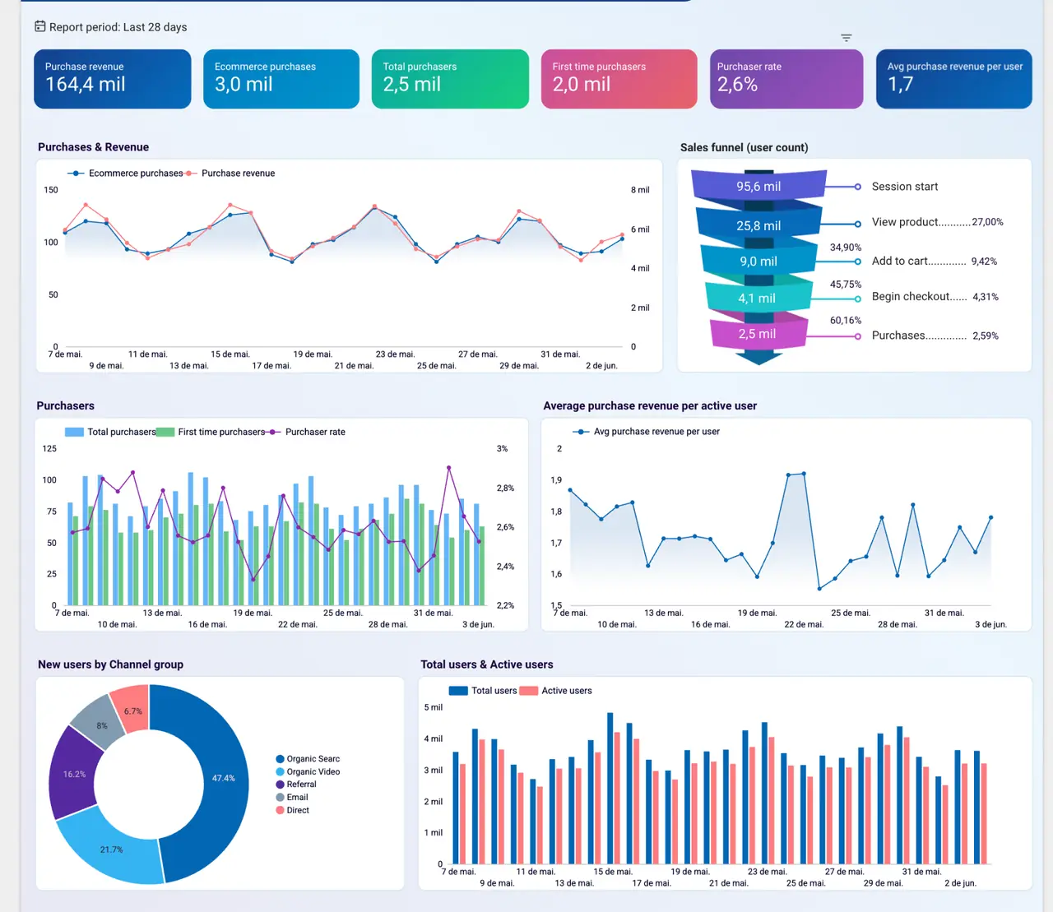The image size is (1053, 912).
Task: Click the 95,6 mil funnel stage
Action: pos(758,187)
